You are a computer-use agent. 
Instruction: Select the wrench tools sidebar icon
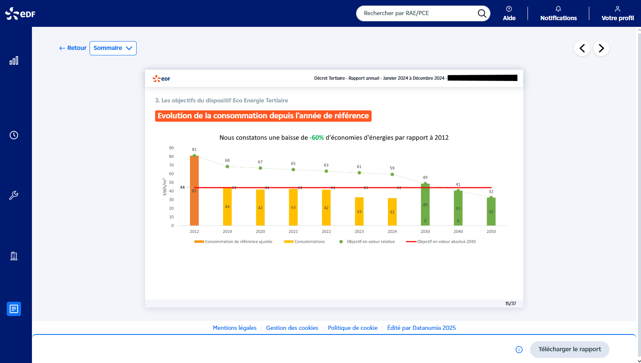pyautogui.click(x=14, y=196)
